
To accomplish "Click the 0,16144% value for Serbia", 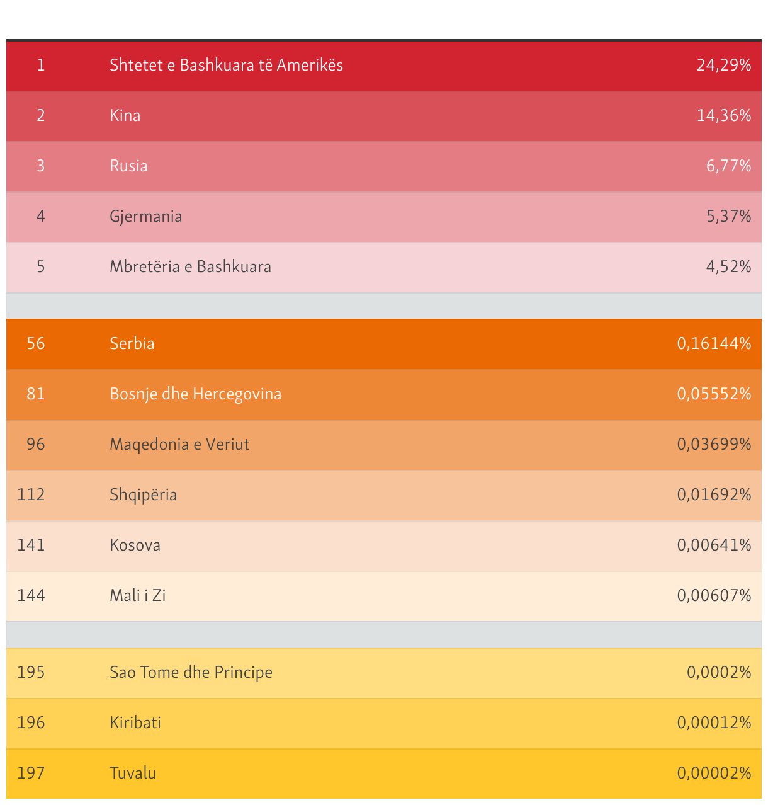I will click(714, 343).
